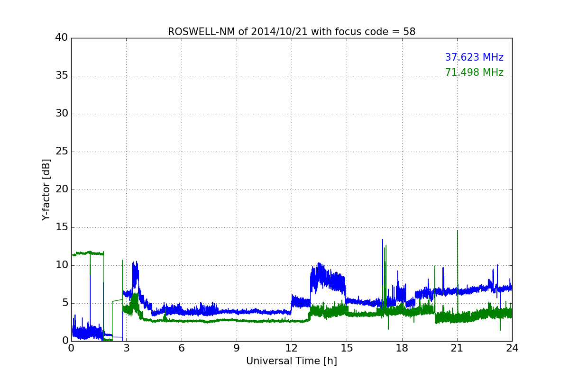
Task: Click the blue spike peak near hour 17
Action: click(x=383, y=240)
